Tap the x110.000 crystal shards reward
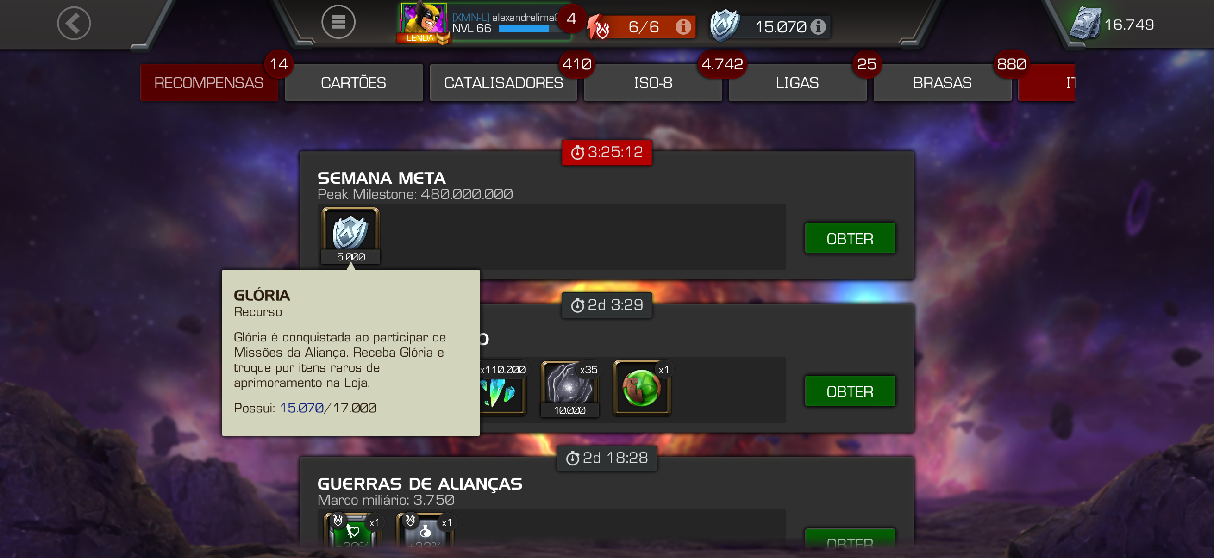The height and width of the screenshot is (558, 1214). pos(502,389)
